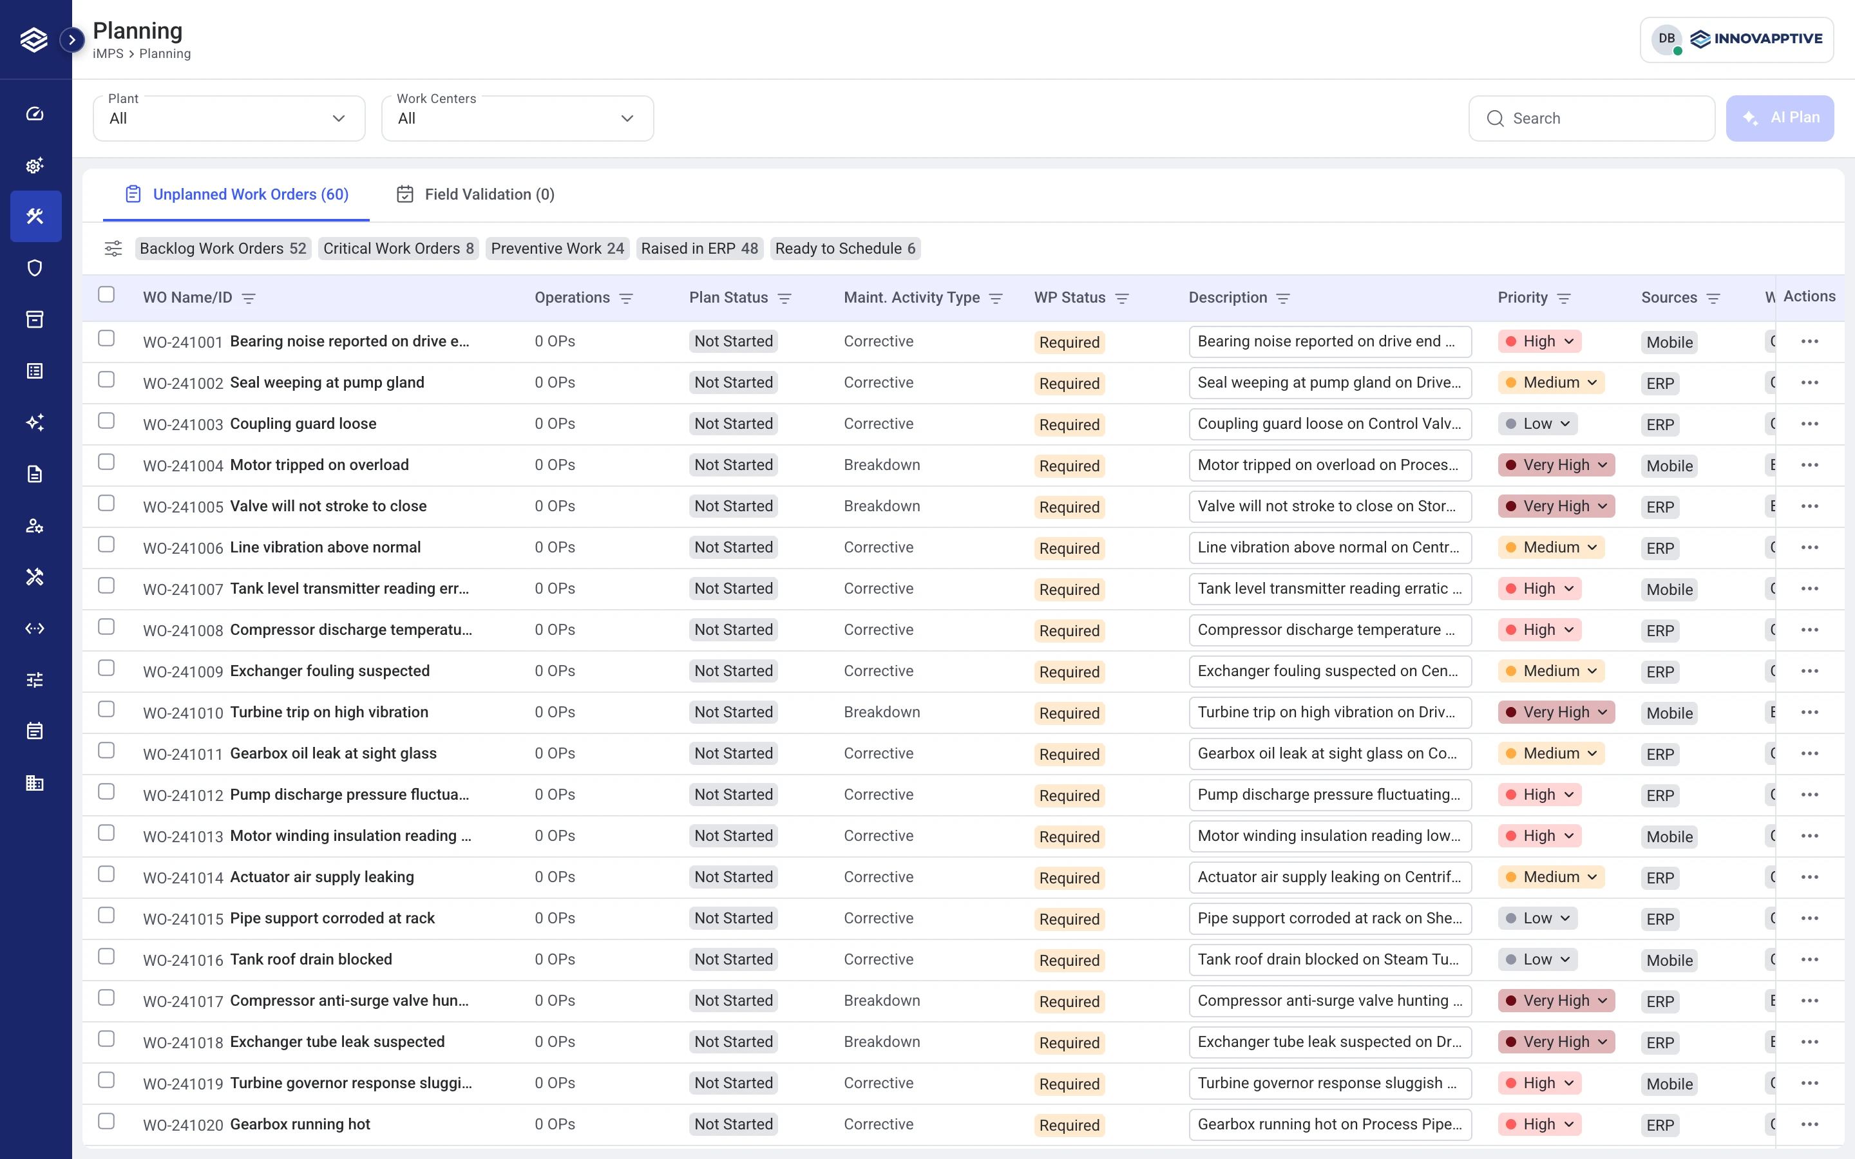1855x1159 pixels.
Task: Open the list table icon in sidebar
Action: [x=35, y=371]
